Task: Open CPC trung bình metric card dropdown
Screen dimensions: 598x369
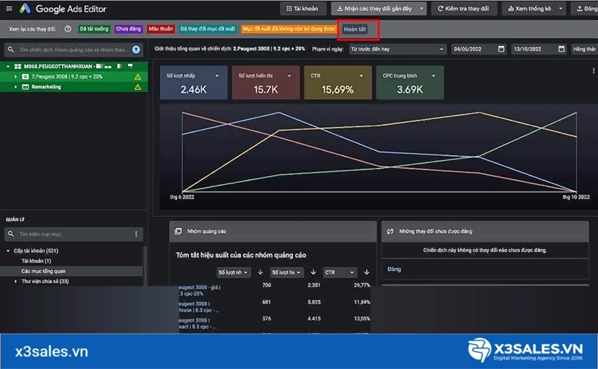Action: (x=433, y=76)
